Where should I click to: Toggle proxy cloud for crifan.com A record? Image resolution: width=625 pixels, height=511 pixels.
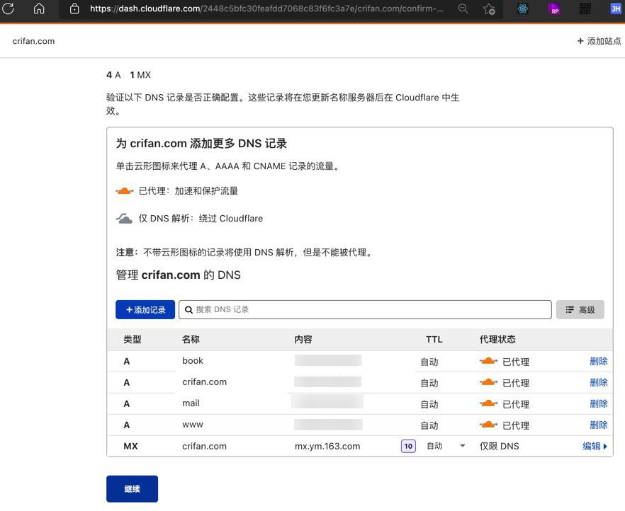click(x=488, y=382)
